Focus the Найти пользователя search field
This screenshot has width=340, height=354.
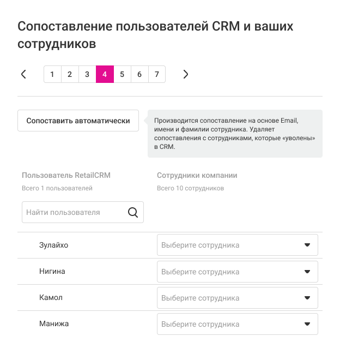click(x=74, y=212)
